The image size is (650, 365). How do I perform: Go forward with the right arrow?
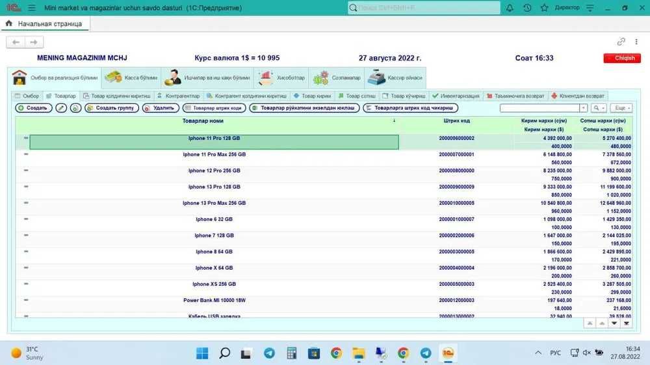pyautogui.click(x=34, y=42)
